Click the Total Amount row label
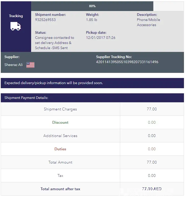The image size is (186, 204). tap(60, 162)
